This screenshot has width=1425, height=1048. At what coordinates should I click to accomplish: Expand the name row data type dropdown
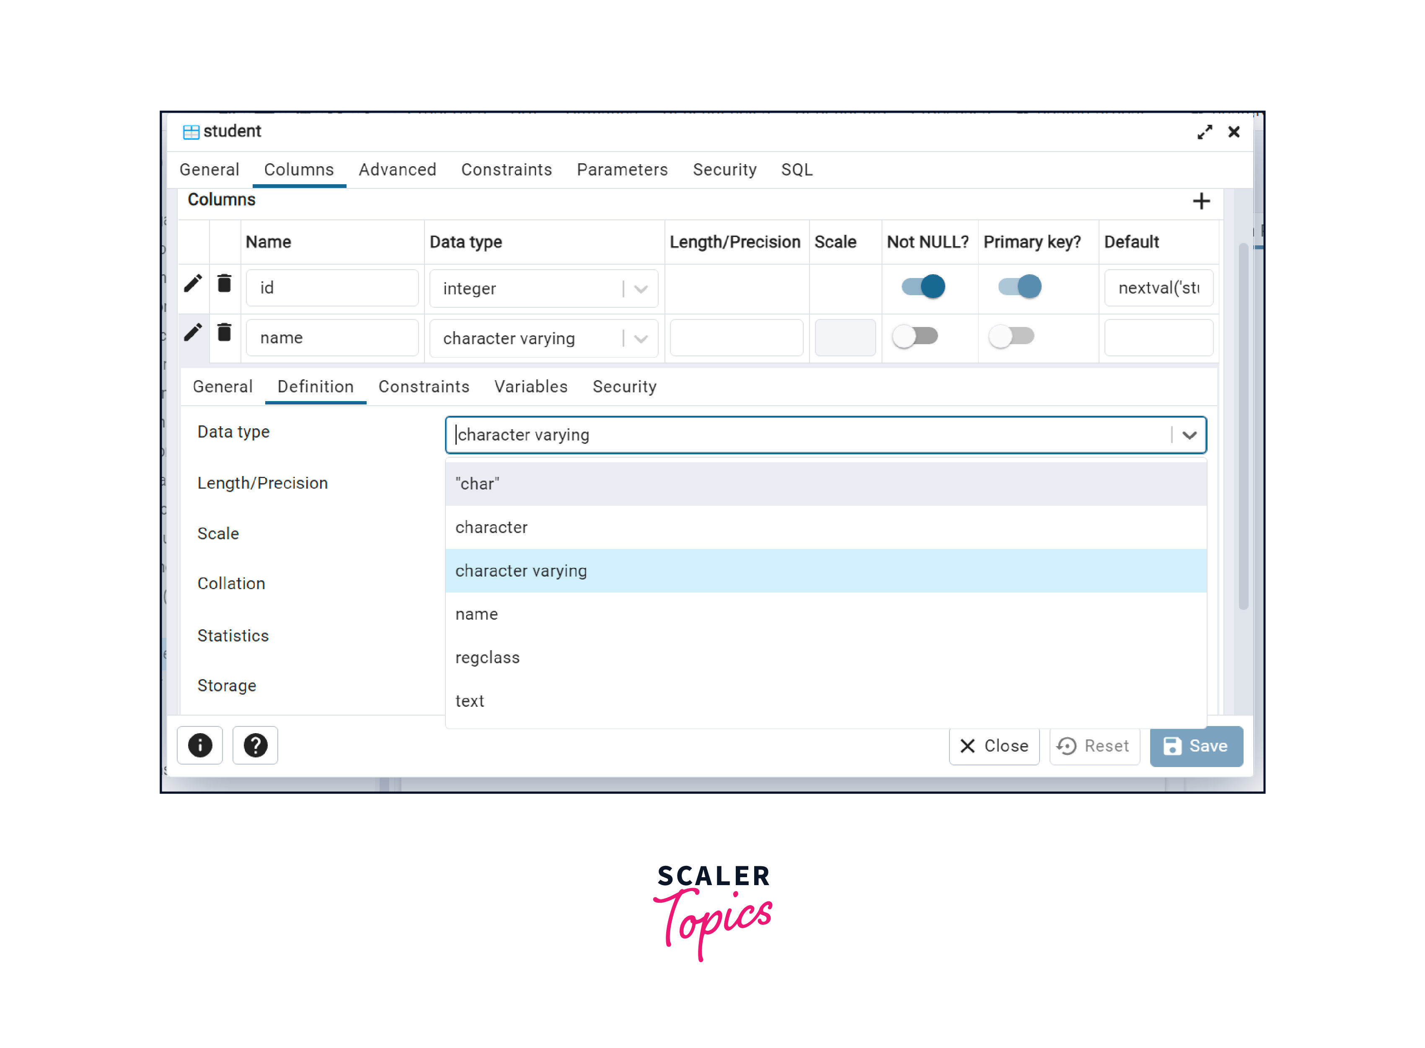tap(641, 339)
